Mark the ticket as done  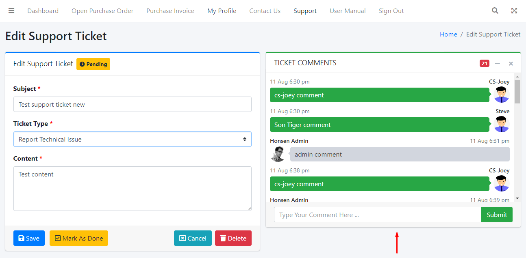click(x=79, y=238)
